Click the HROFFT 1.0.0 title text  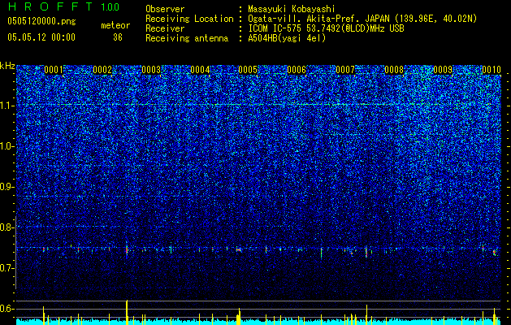(x=63, y=6)
